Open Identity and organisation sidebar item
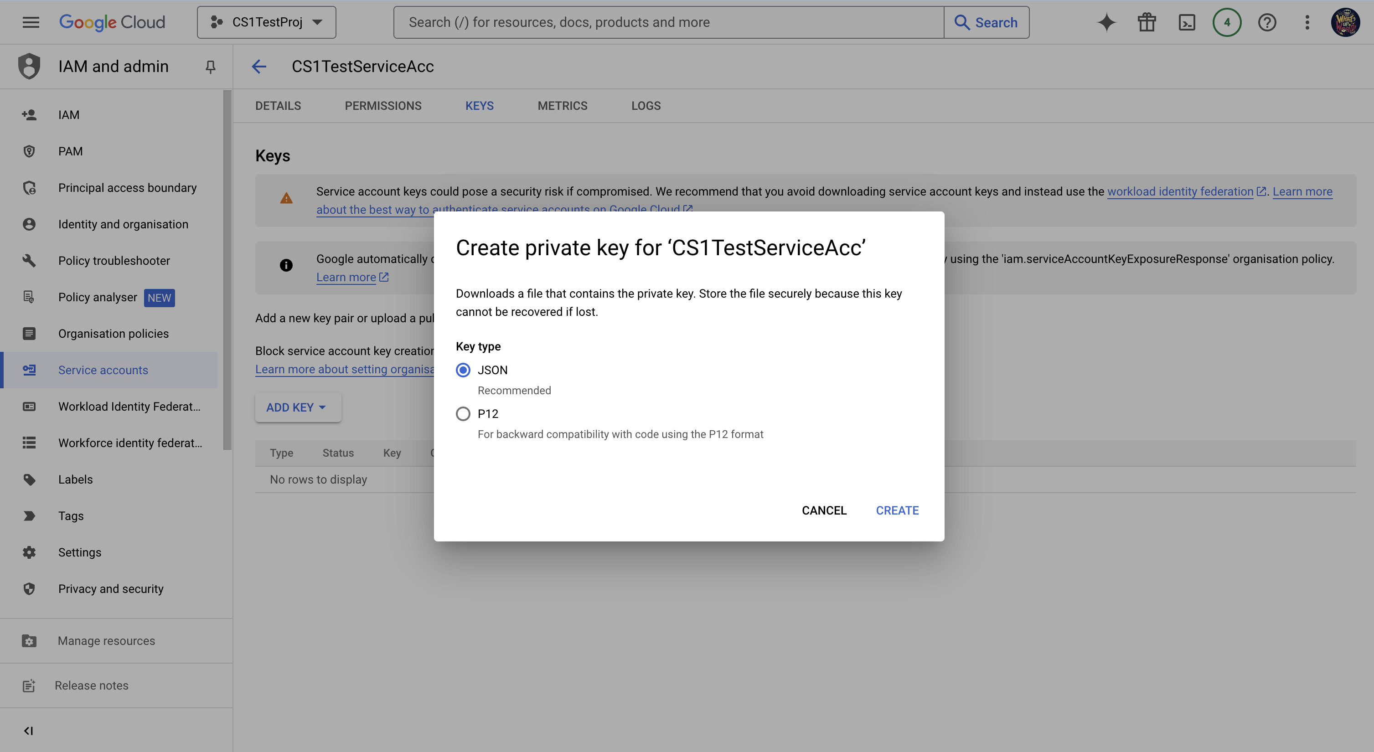Image resolution: width=1374 pixels, height=752 pixels. coord(109,224)
